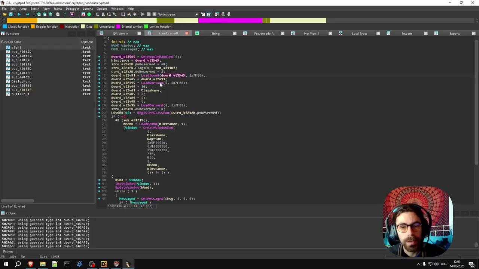This screenshot has width=479, height=269.
Task: Jump forward with right arrow icon
Action: [27, 14]
